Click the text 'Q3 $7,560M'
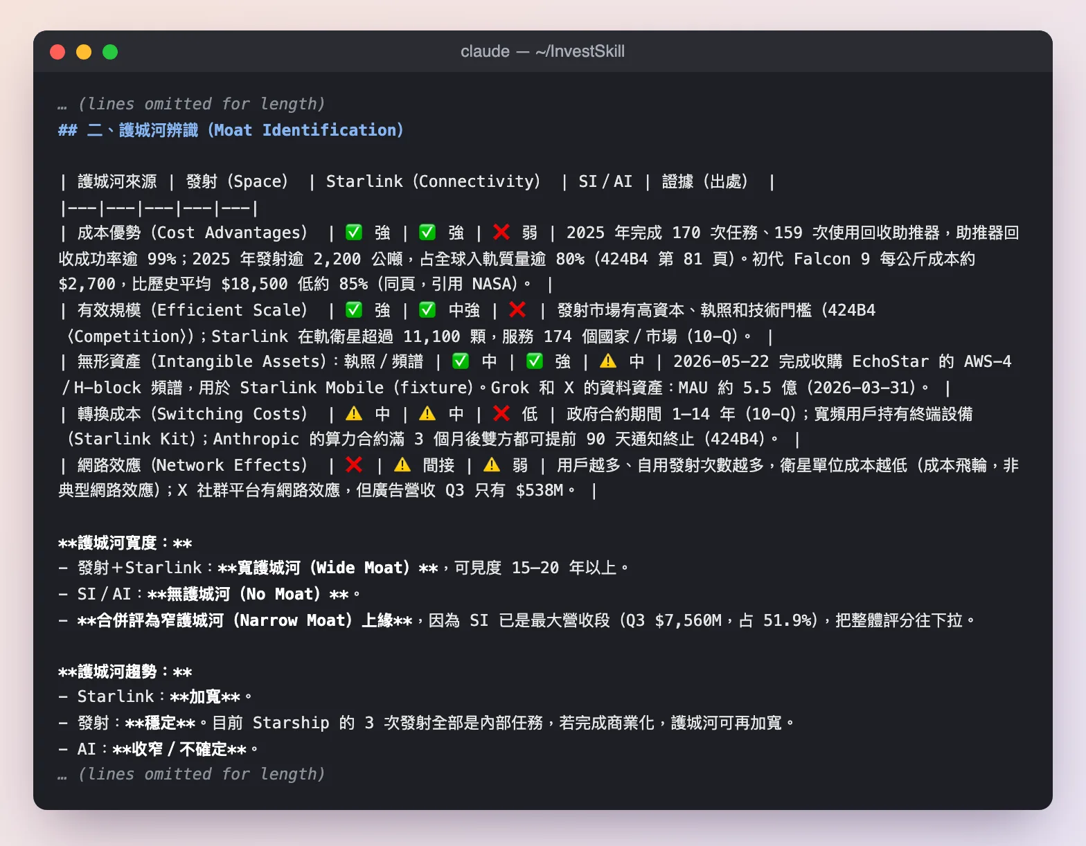Screen dimensions: 1086x846 (673, 620)
